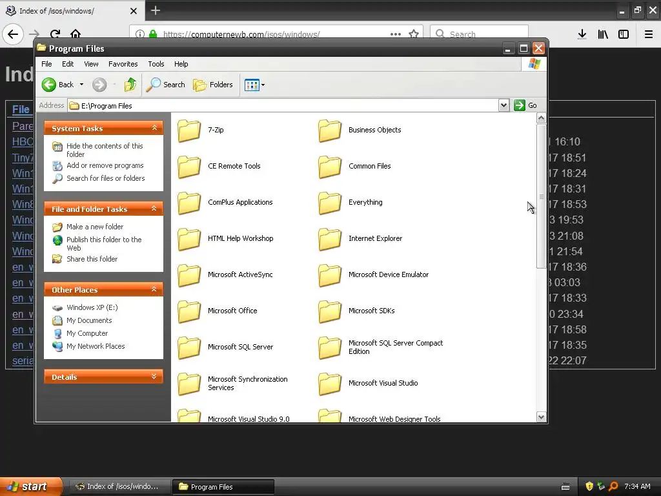Image resolution: width=661 pixels, height=496 pixels.
Task: Open the Tools menu
Action: (x=156, y=64)
